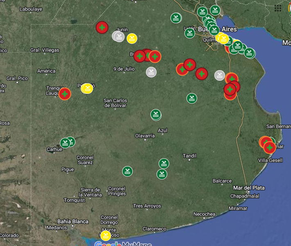Viewport: 291px width, 246px height.
Task: Click the Necochea label
Action: coord(205,214)
